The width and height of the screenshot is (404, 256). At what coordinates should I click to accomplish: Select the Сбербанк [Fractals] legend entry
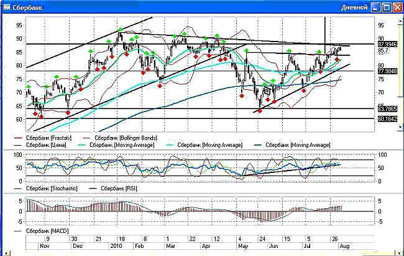43,138
